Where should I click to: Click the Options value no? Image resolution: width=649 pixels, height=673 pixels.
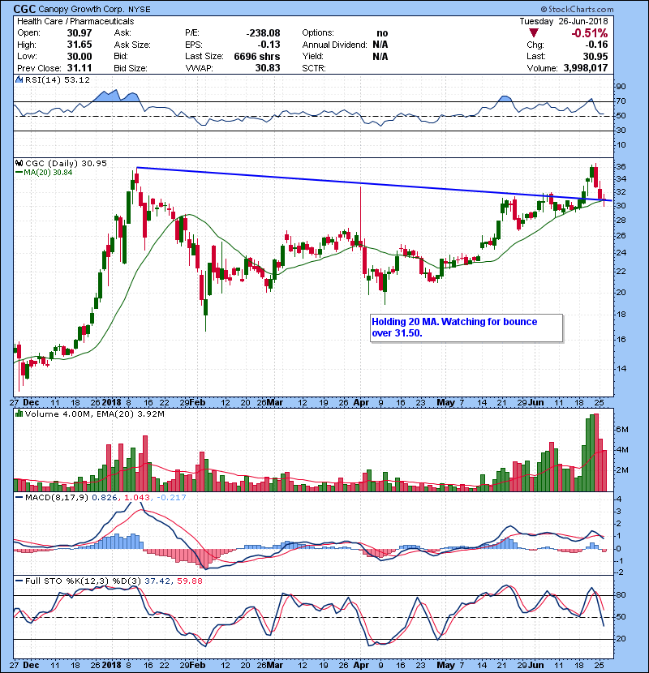(382, 33)
